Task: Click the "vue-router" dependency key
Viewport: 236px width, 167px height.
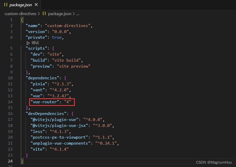Action: pyautogui.click(x=45, y=102)
